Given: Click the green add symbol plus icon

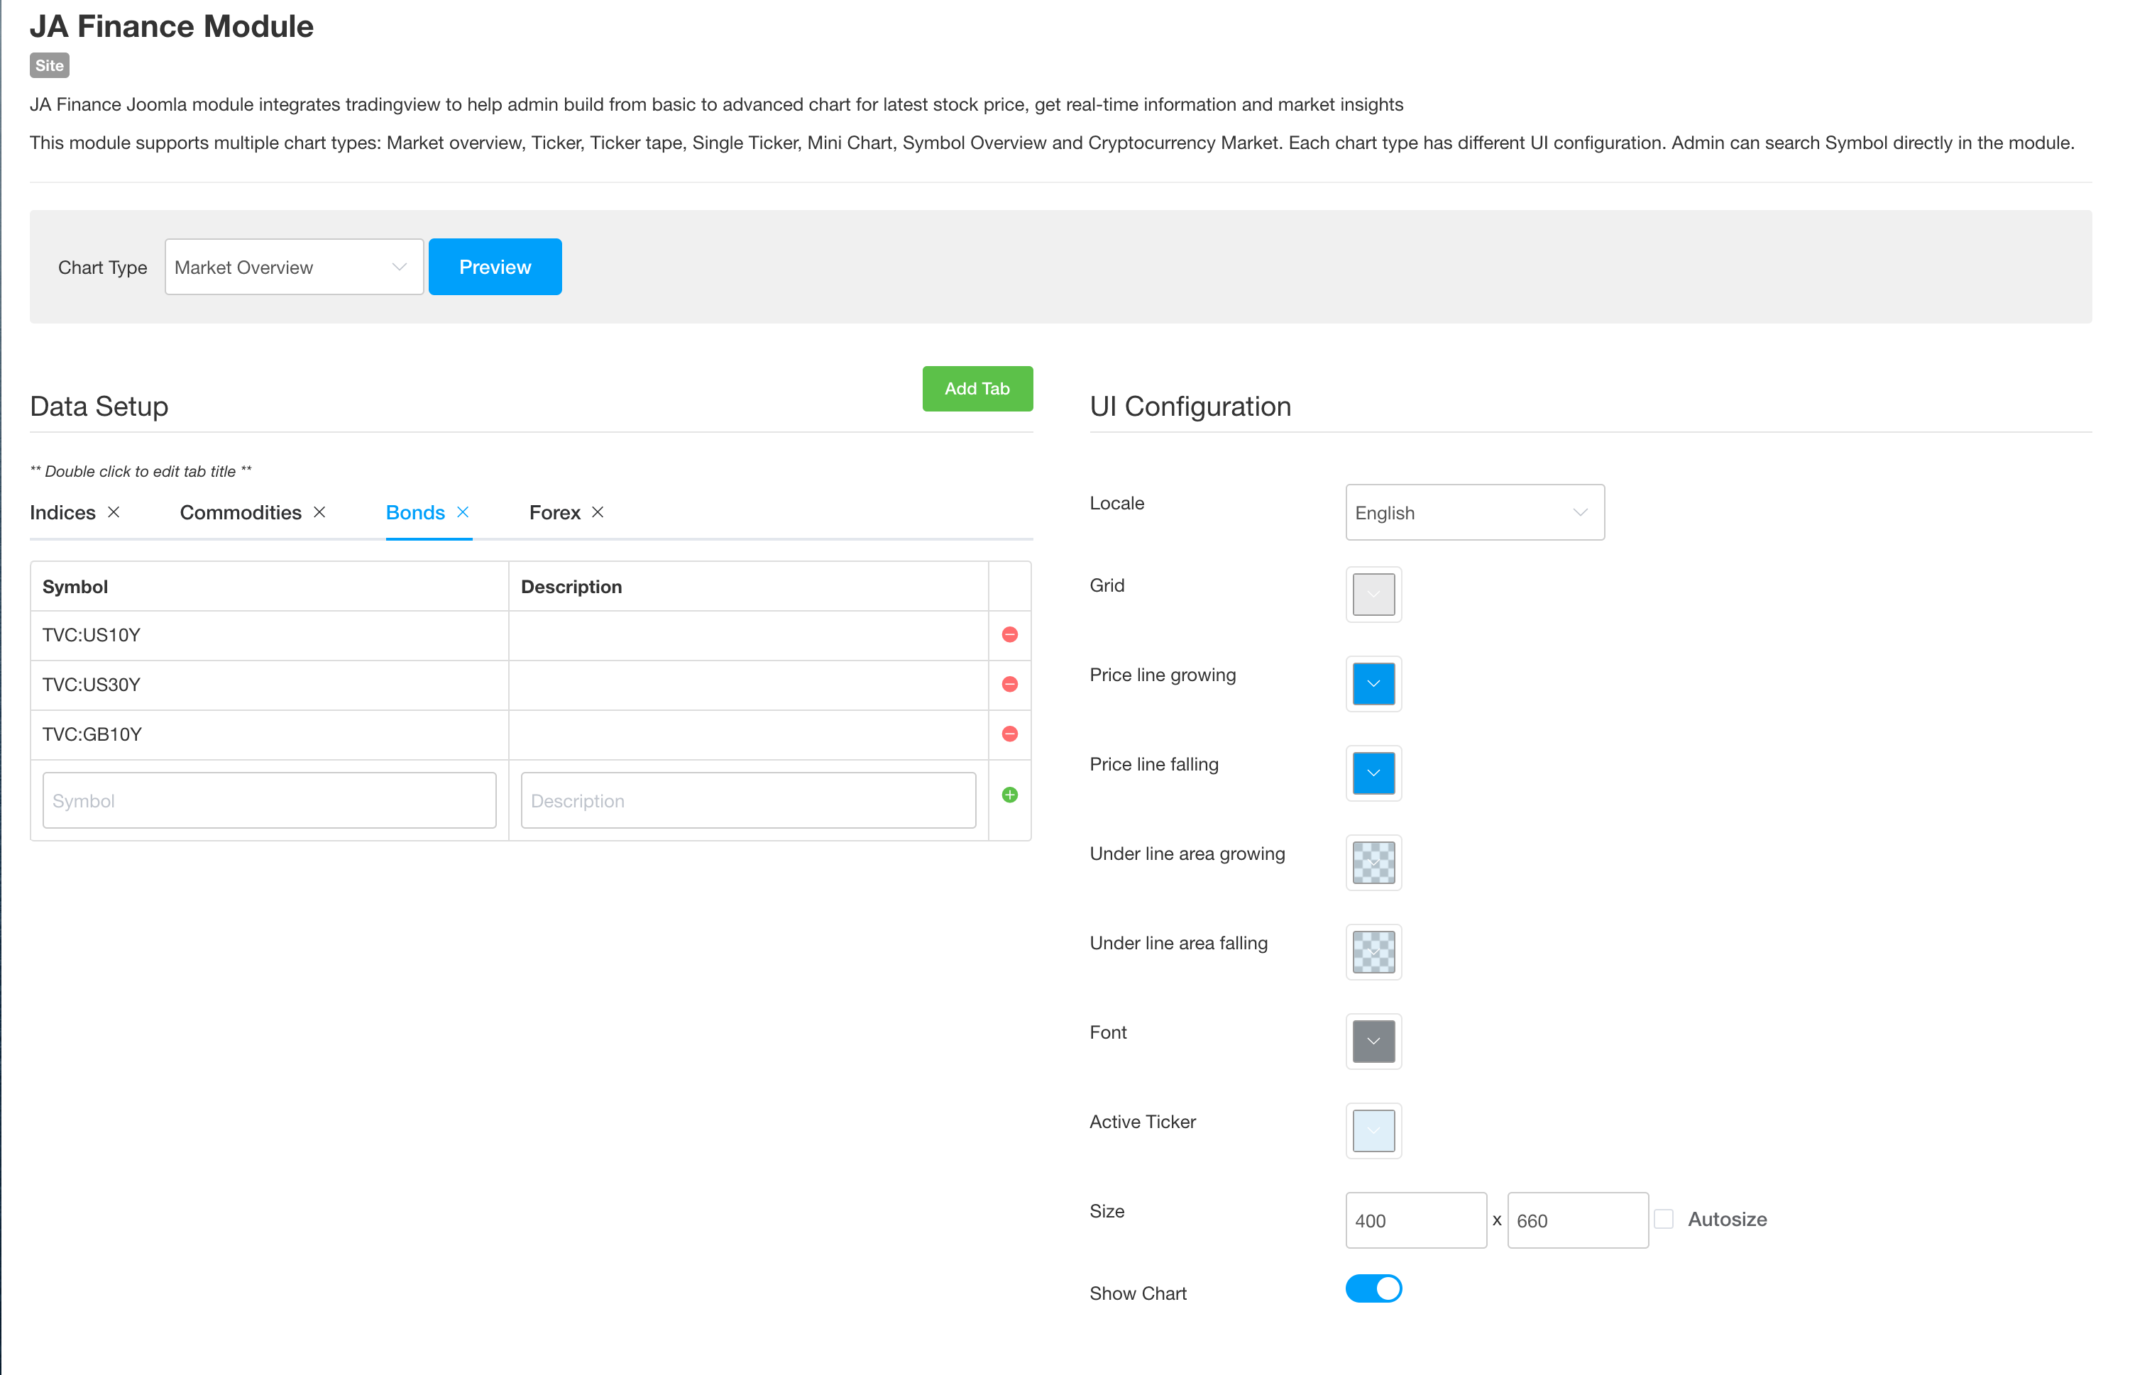Looking at the screenshot, I should click(x=1010, y=795).
